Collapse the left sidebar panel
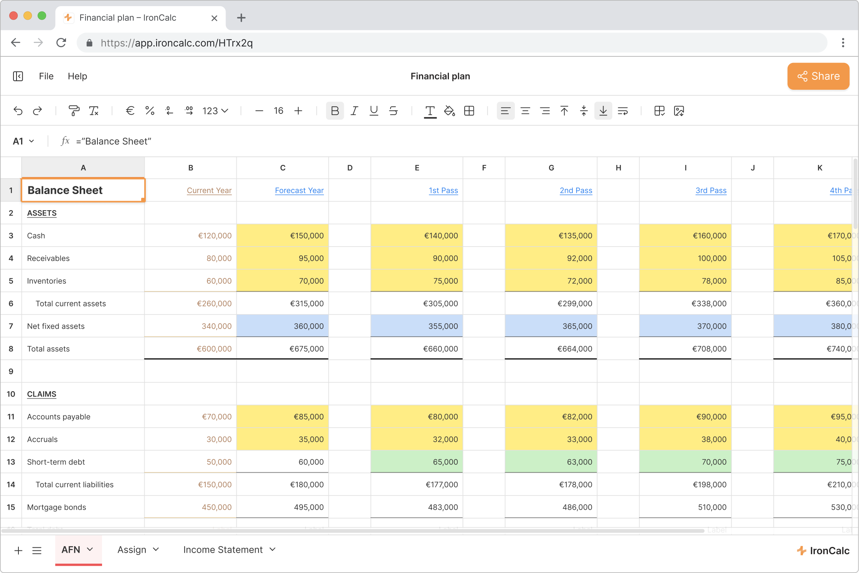Screen dimensions: 859x573 (18, 76)
